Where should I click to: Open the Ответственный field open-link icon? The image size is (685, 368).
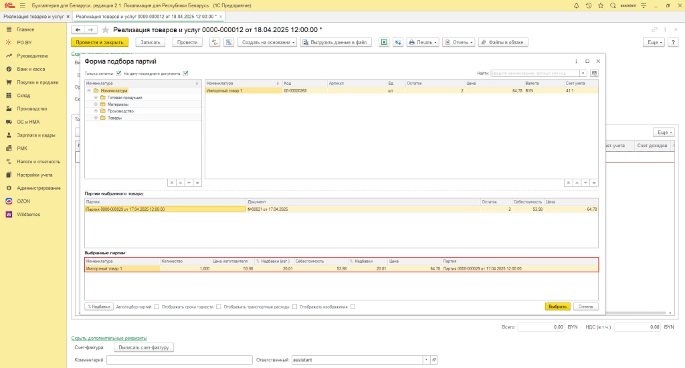point(433,360)
